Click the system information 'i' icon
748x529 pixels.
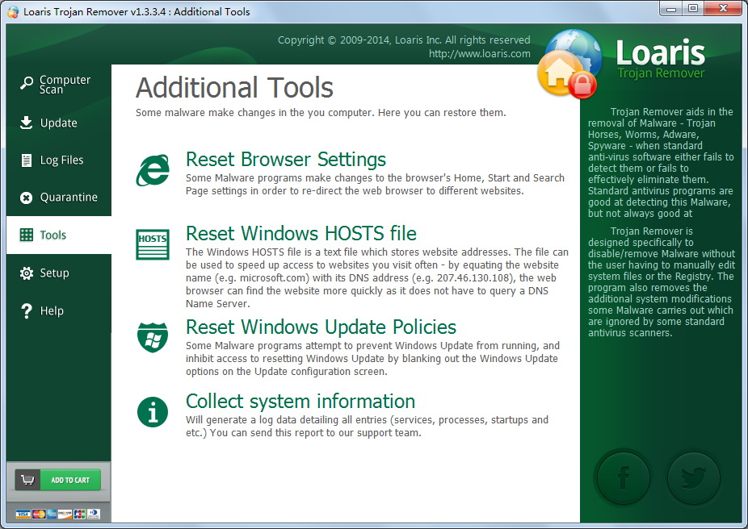(x=153, y=412)
